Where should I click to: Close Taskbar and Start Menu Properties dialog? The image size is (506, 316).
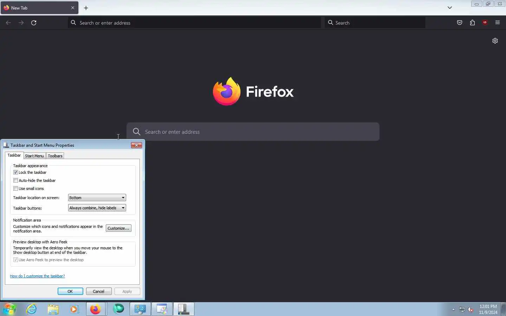(136, 145)
